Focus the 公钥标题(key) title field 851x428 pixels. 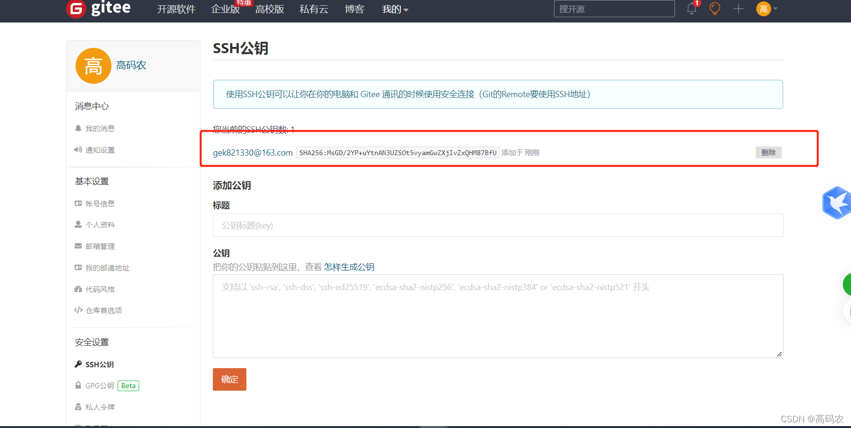coord(498,225)
